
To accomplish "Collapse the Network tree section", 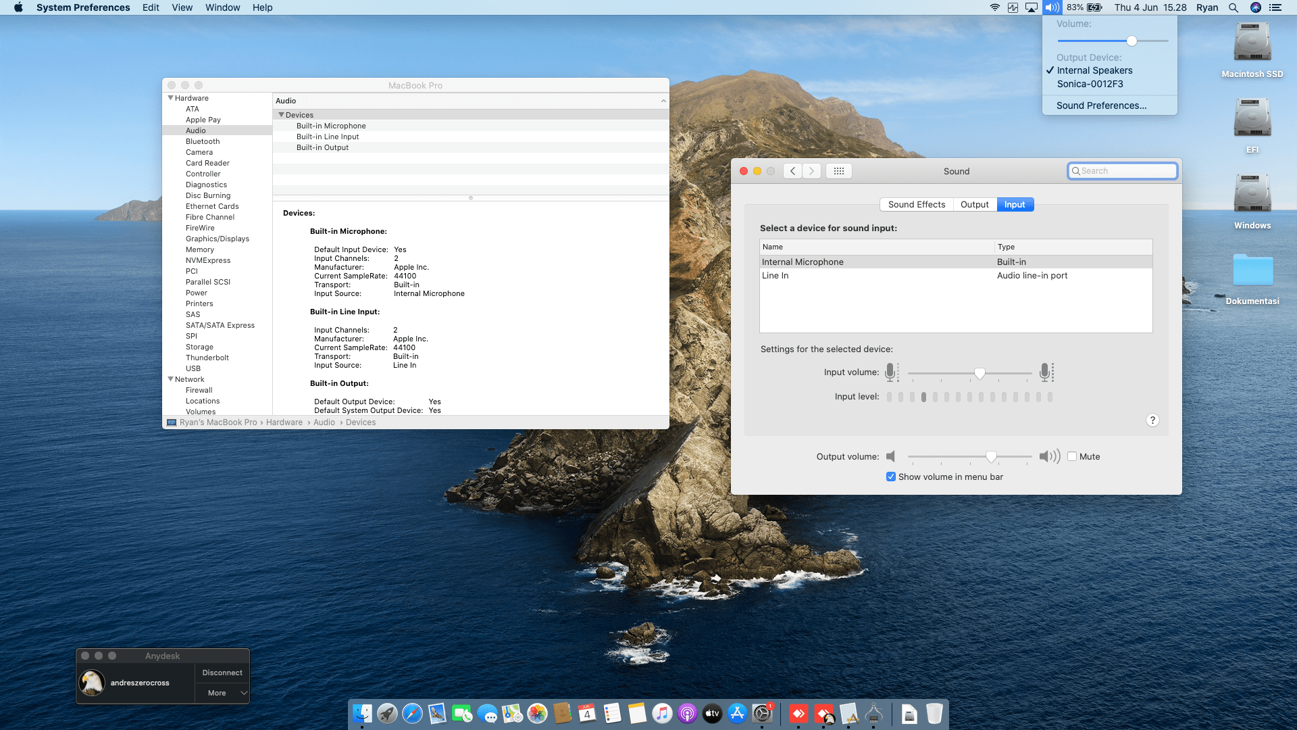I will pos(170,379).
